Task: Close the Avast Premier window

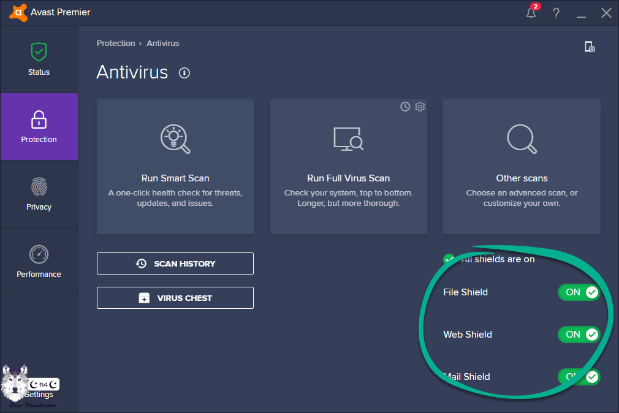Action: point(606,13)
